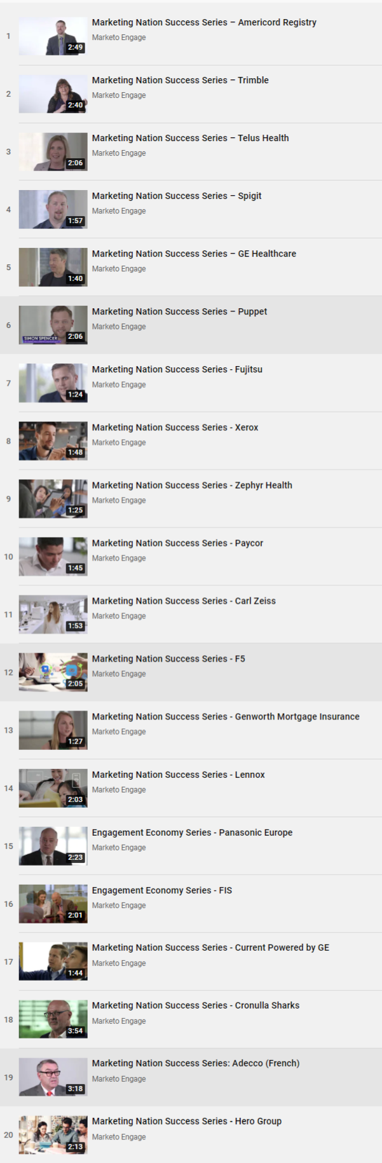Image resolution: width=382 pixels, height=1163 pixels.
Task: Open 'Marketing Nation Success Series – Spigit' title
Action: pos(177,196)
